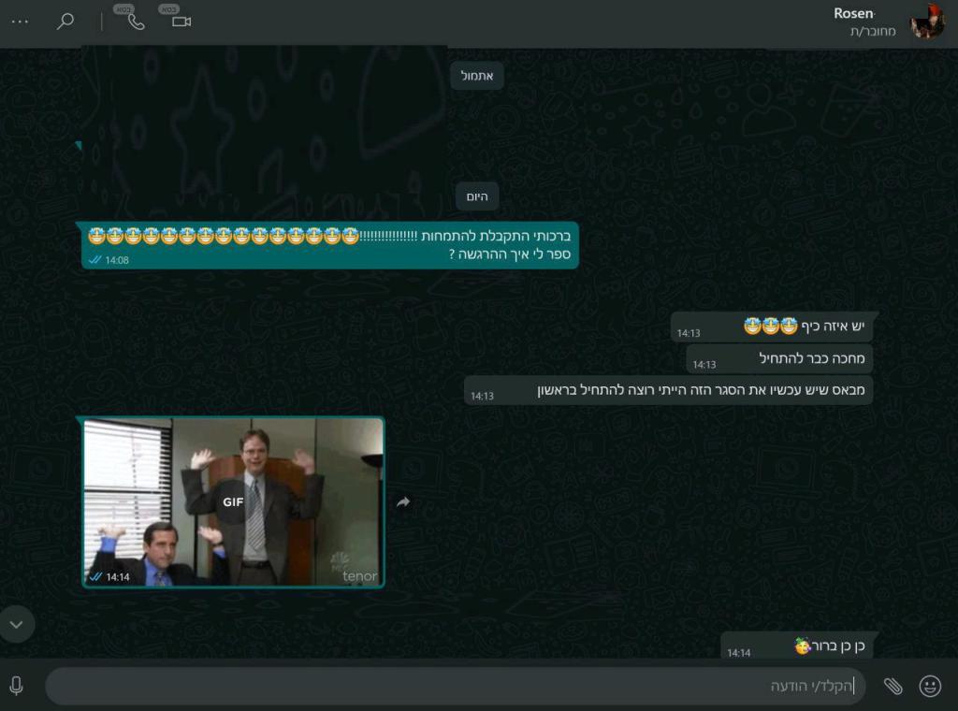Forward the GIF with arrow icon
Viewport: 958px width, 711px height.
coord(403,502)
